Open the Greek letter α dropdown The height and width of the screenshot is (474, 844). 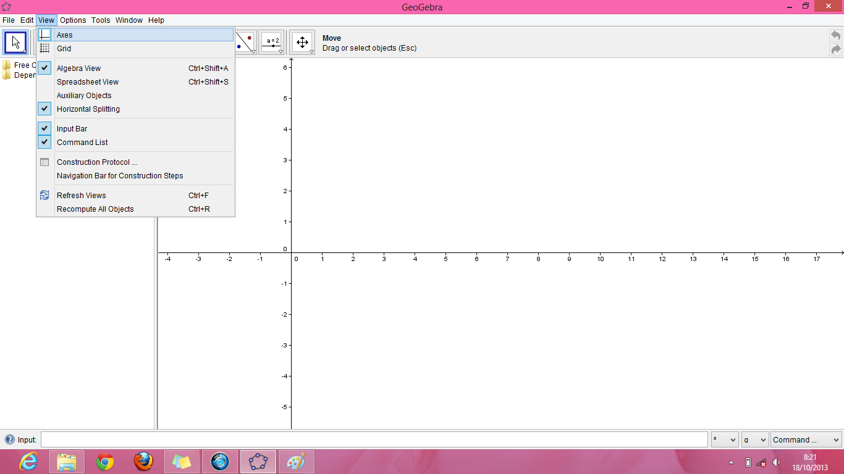pos(755,439)
